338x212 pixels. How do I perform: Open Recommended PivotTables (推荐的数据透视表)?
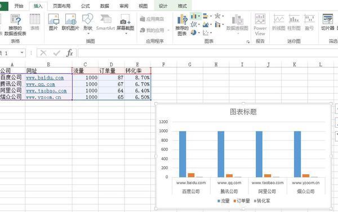click(x=15, y=25)
